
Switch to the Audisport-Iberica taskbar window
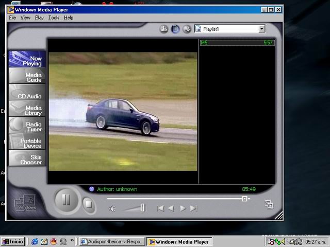[x=112, y=242]
